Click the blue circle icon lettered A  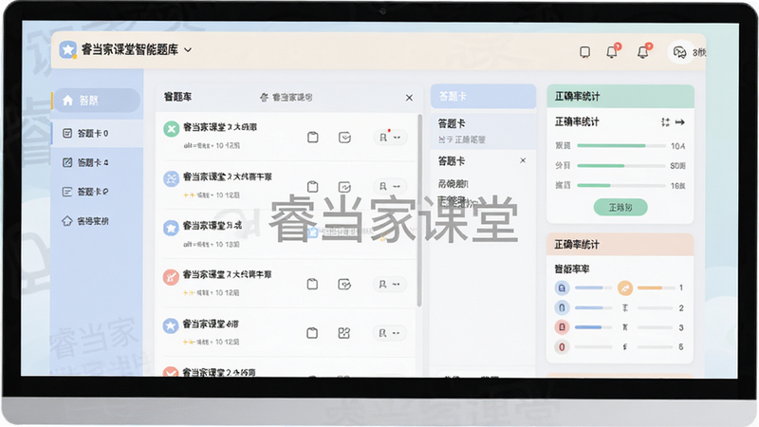coord(562,288)
